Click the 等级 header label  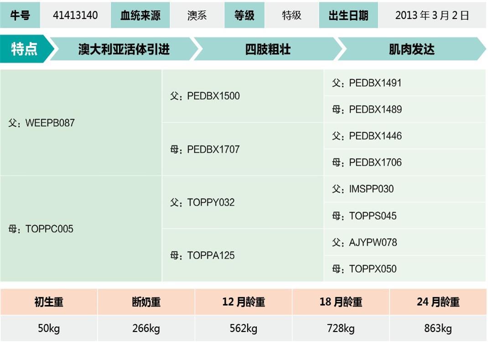[x=244, y=15]
